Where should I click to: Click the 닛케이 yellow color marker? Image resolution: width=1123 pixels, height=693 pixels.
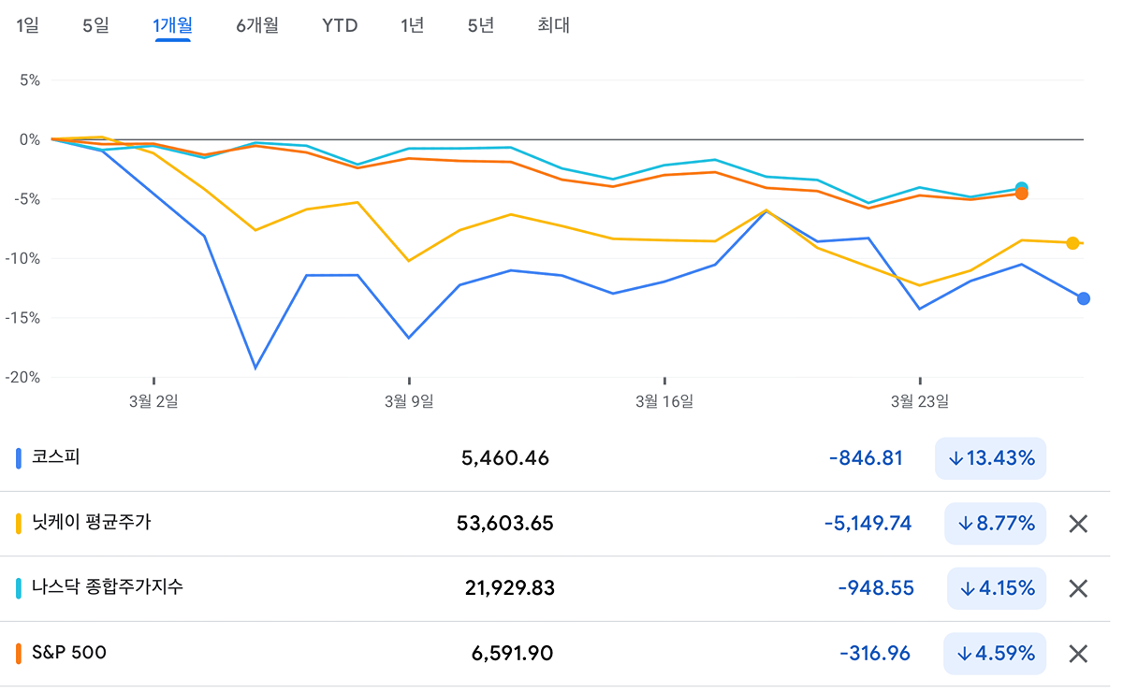click(19, 524)
